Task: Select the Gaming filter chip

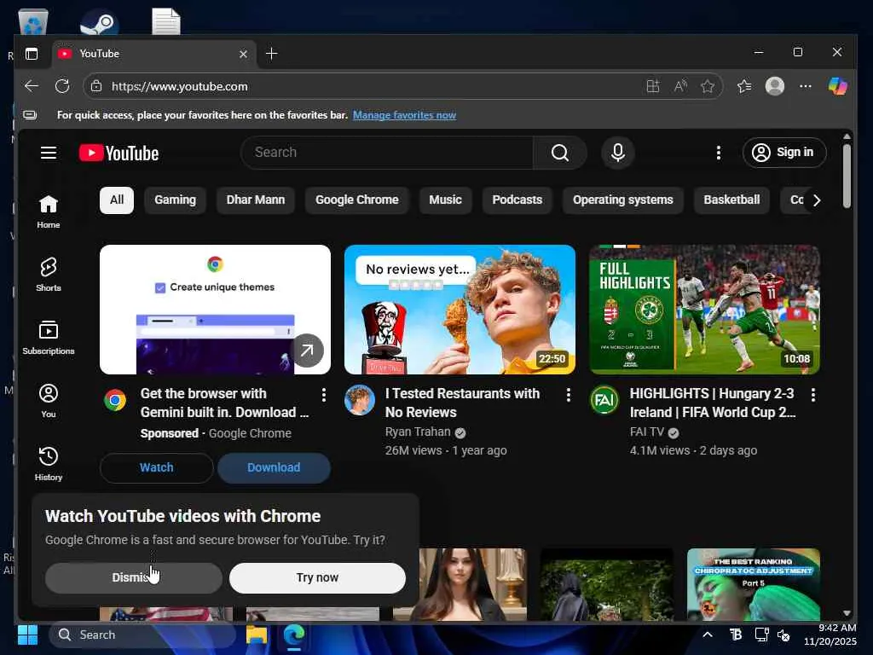Action: pyautogui.click(x=175, y=200)
